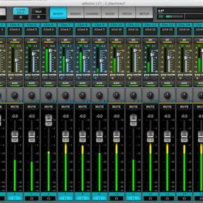203x203 pixels.
Task: Toggle the auto button on Chn 9
Action: point(99,84)
